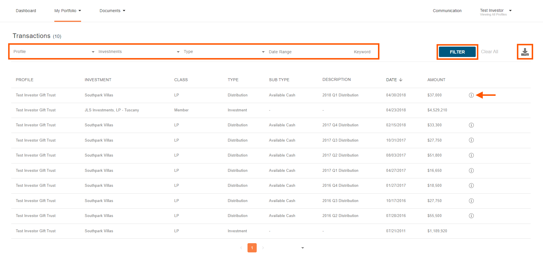Sort by AMOUNT column header
Viewport: 543px width, 257px height.
(436, 80)
